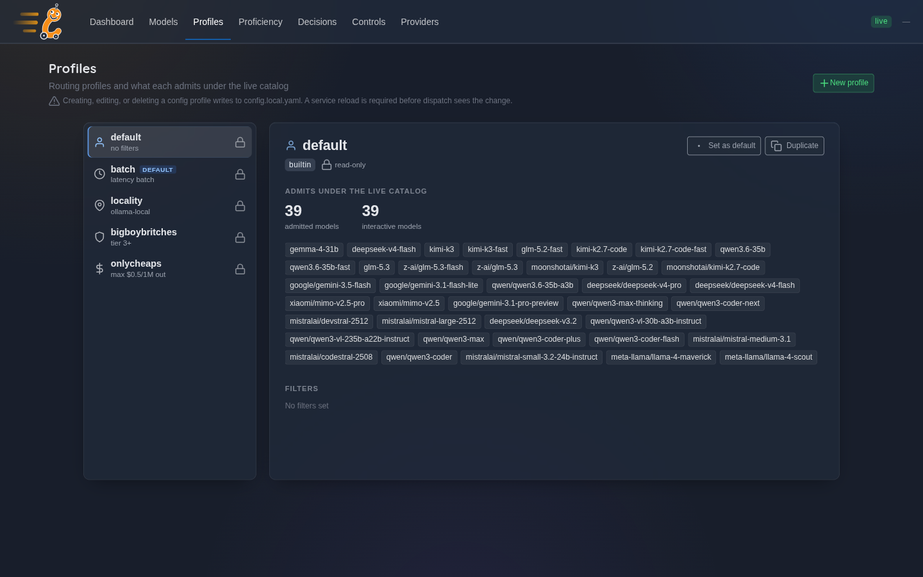This screenshot has height=577, width=923.
Task: Click the google/gemini-3.1-pro-preview model chip
Action: (x=506, y=303)
